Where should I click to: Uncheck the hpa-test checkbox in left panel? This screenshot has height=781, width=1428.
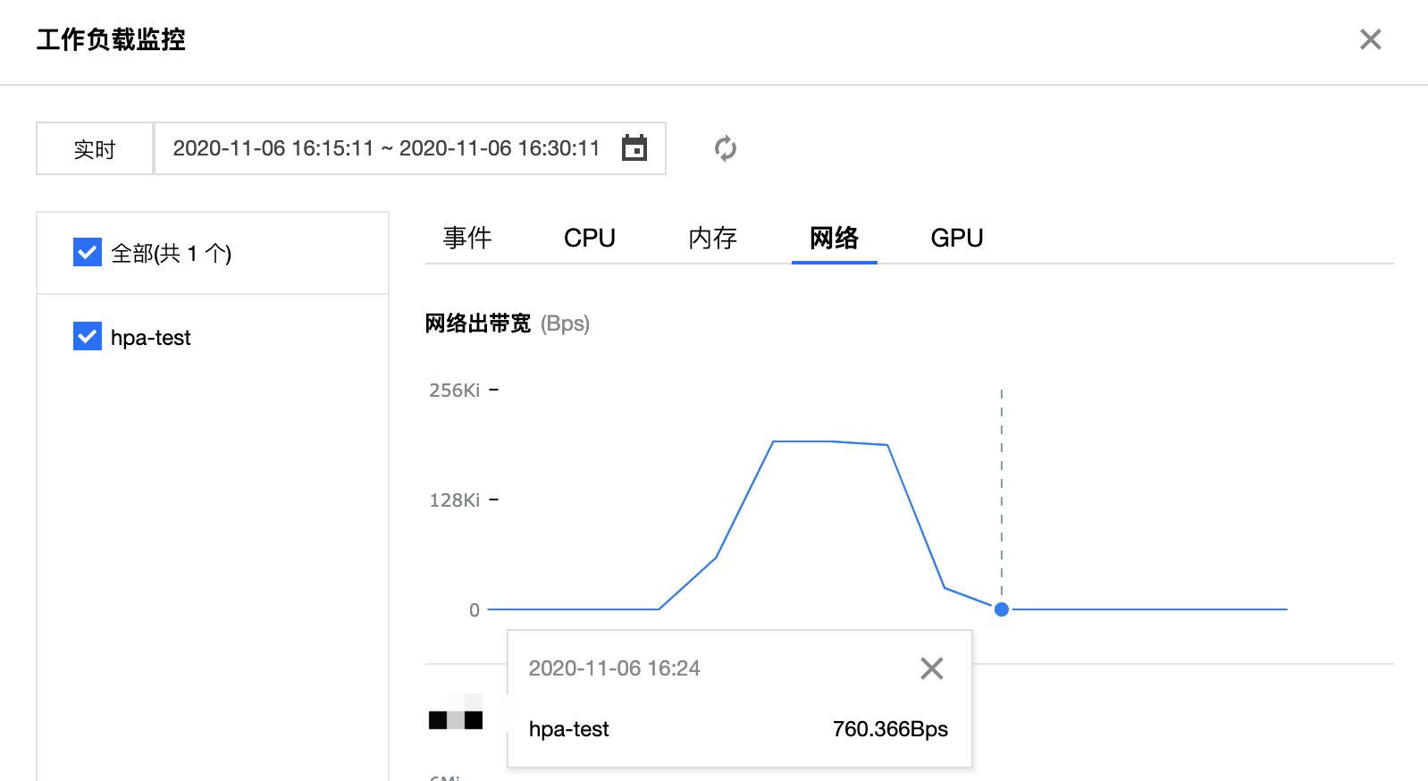tap(88, 337)
